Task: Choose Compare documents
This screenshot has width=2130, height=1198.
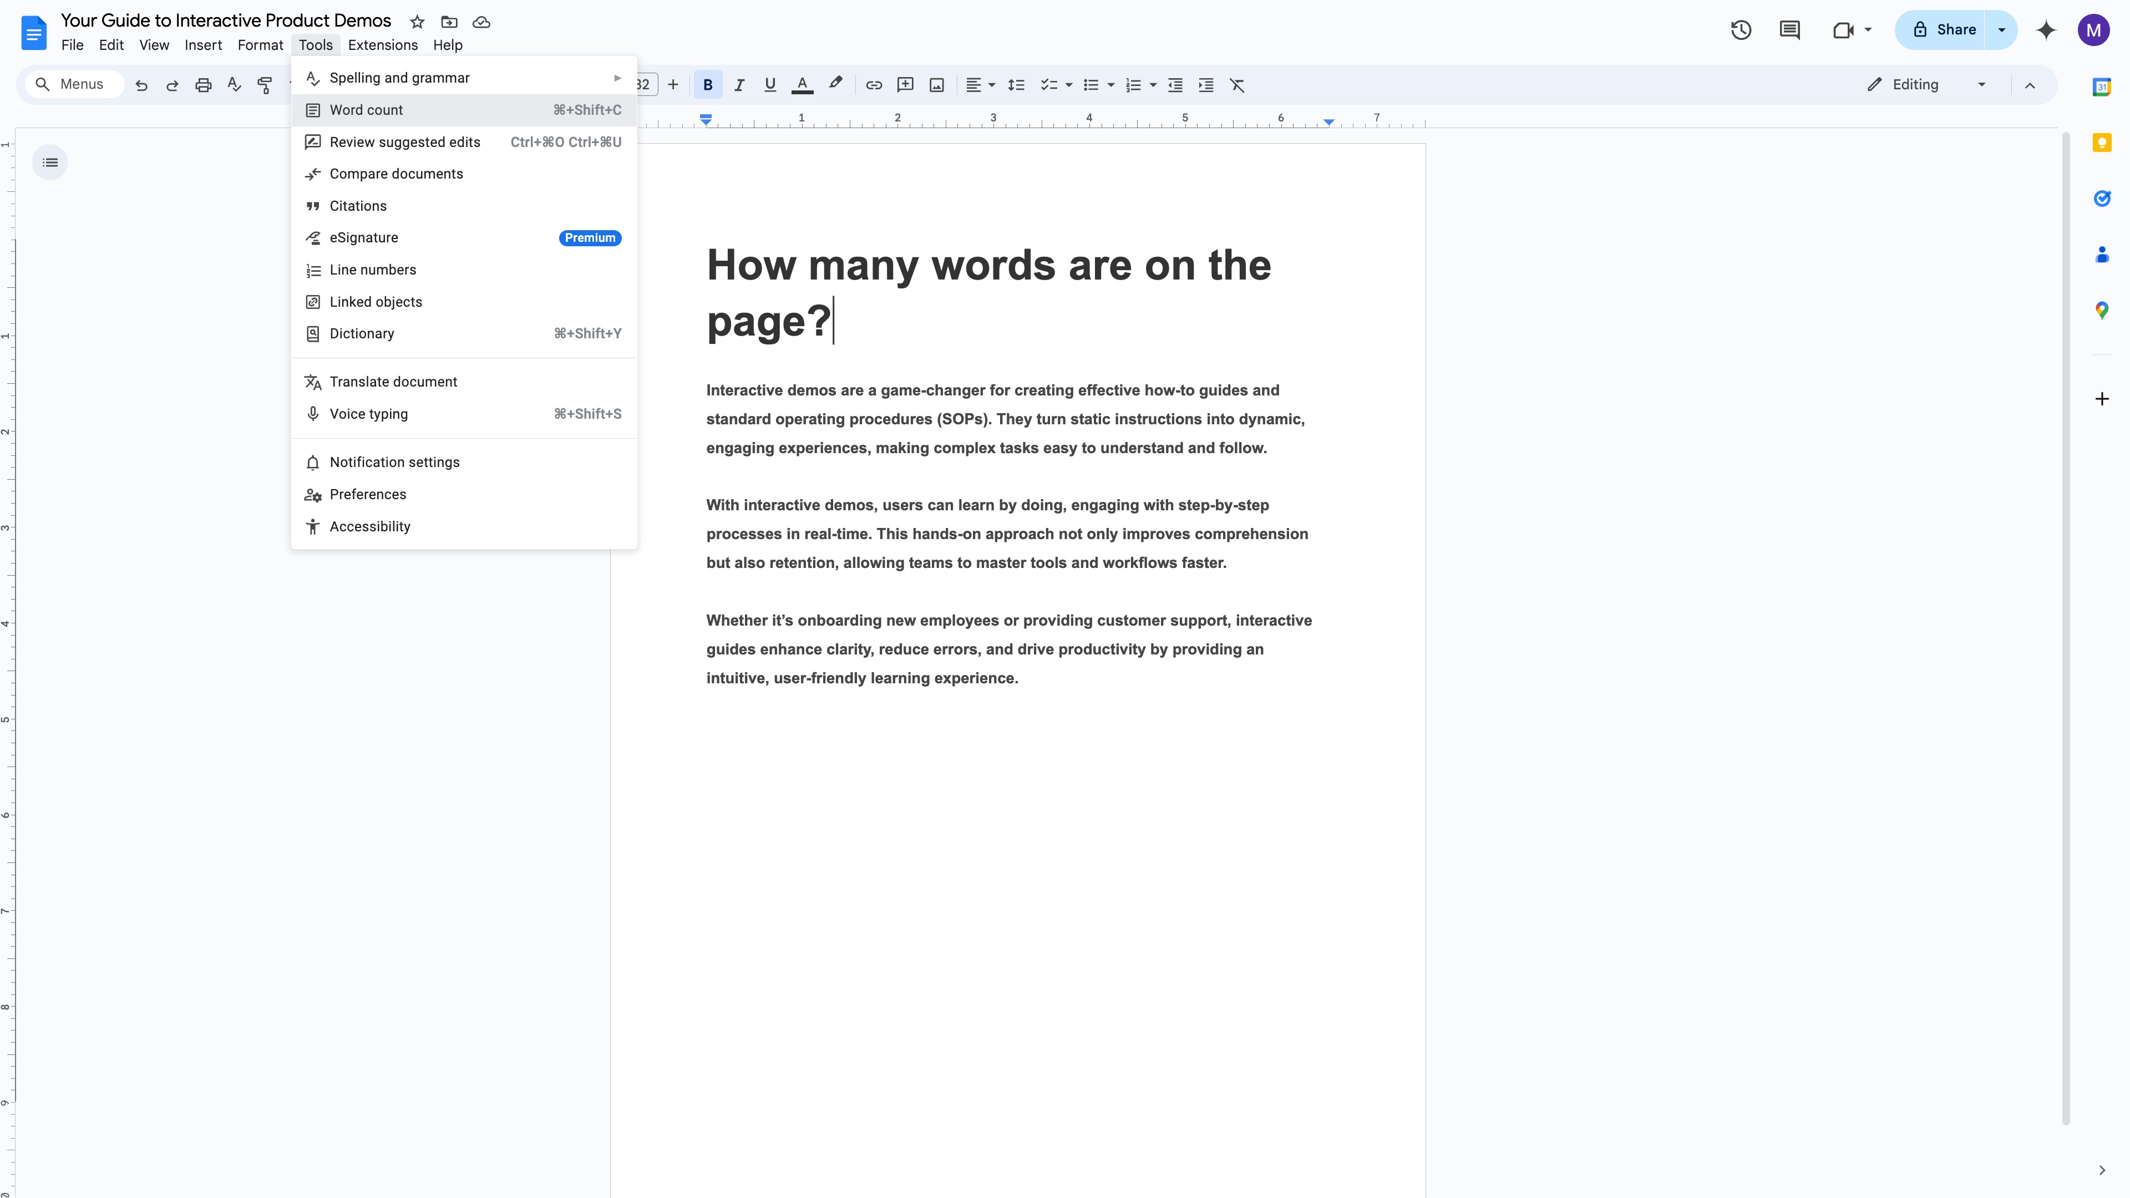Action: 464,174
